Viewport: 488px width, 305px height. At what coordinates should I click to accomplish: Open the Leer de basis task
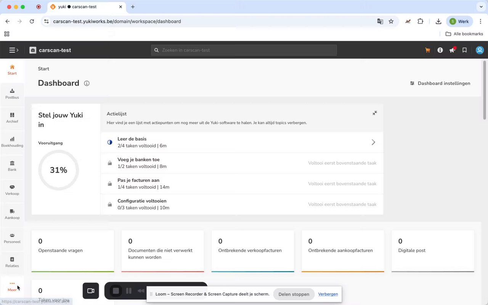(x=242, y=142)
